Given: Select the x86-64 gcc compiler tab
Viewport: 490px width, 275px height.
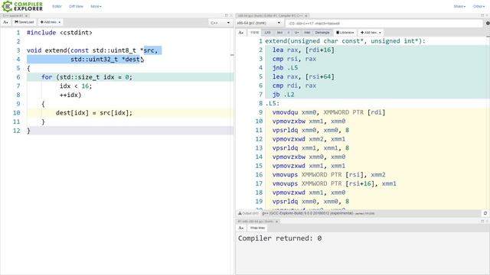Looking at the screenshot, I should (269, 15).
